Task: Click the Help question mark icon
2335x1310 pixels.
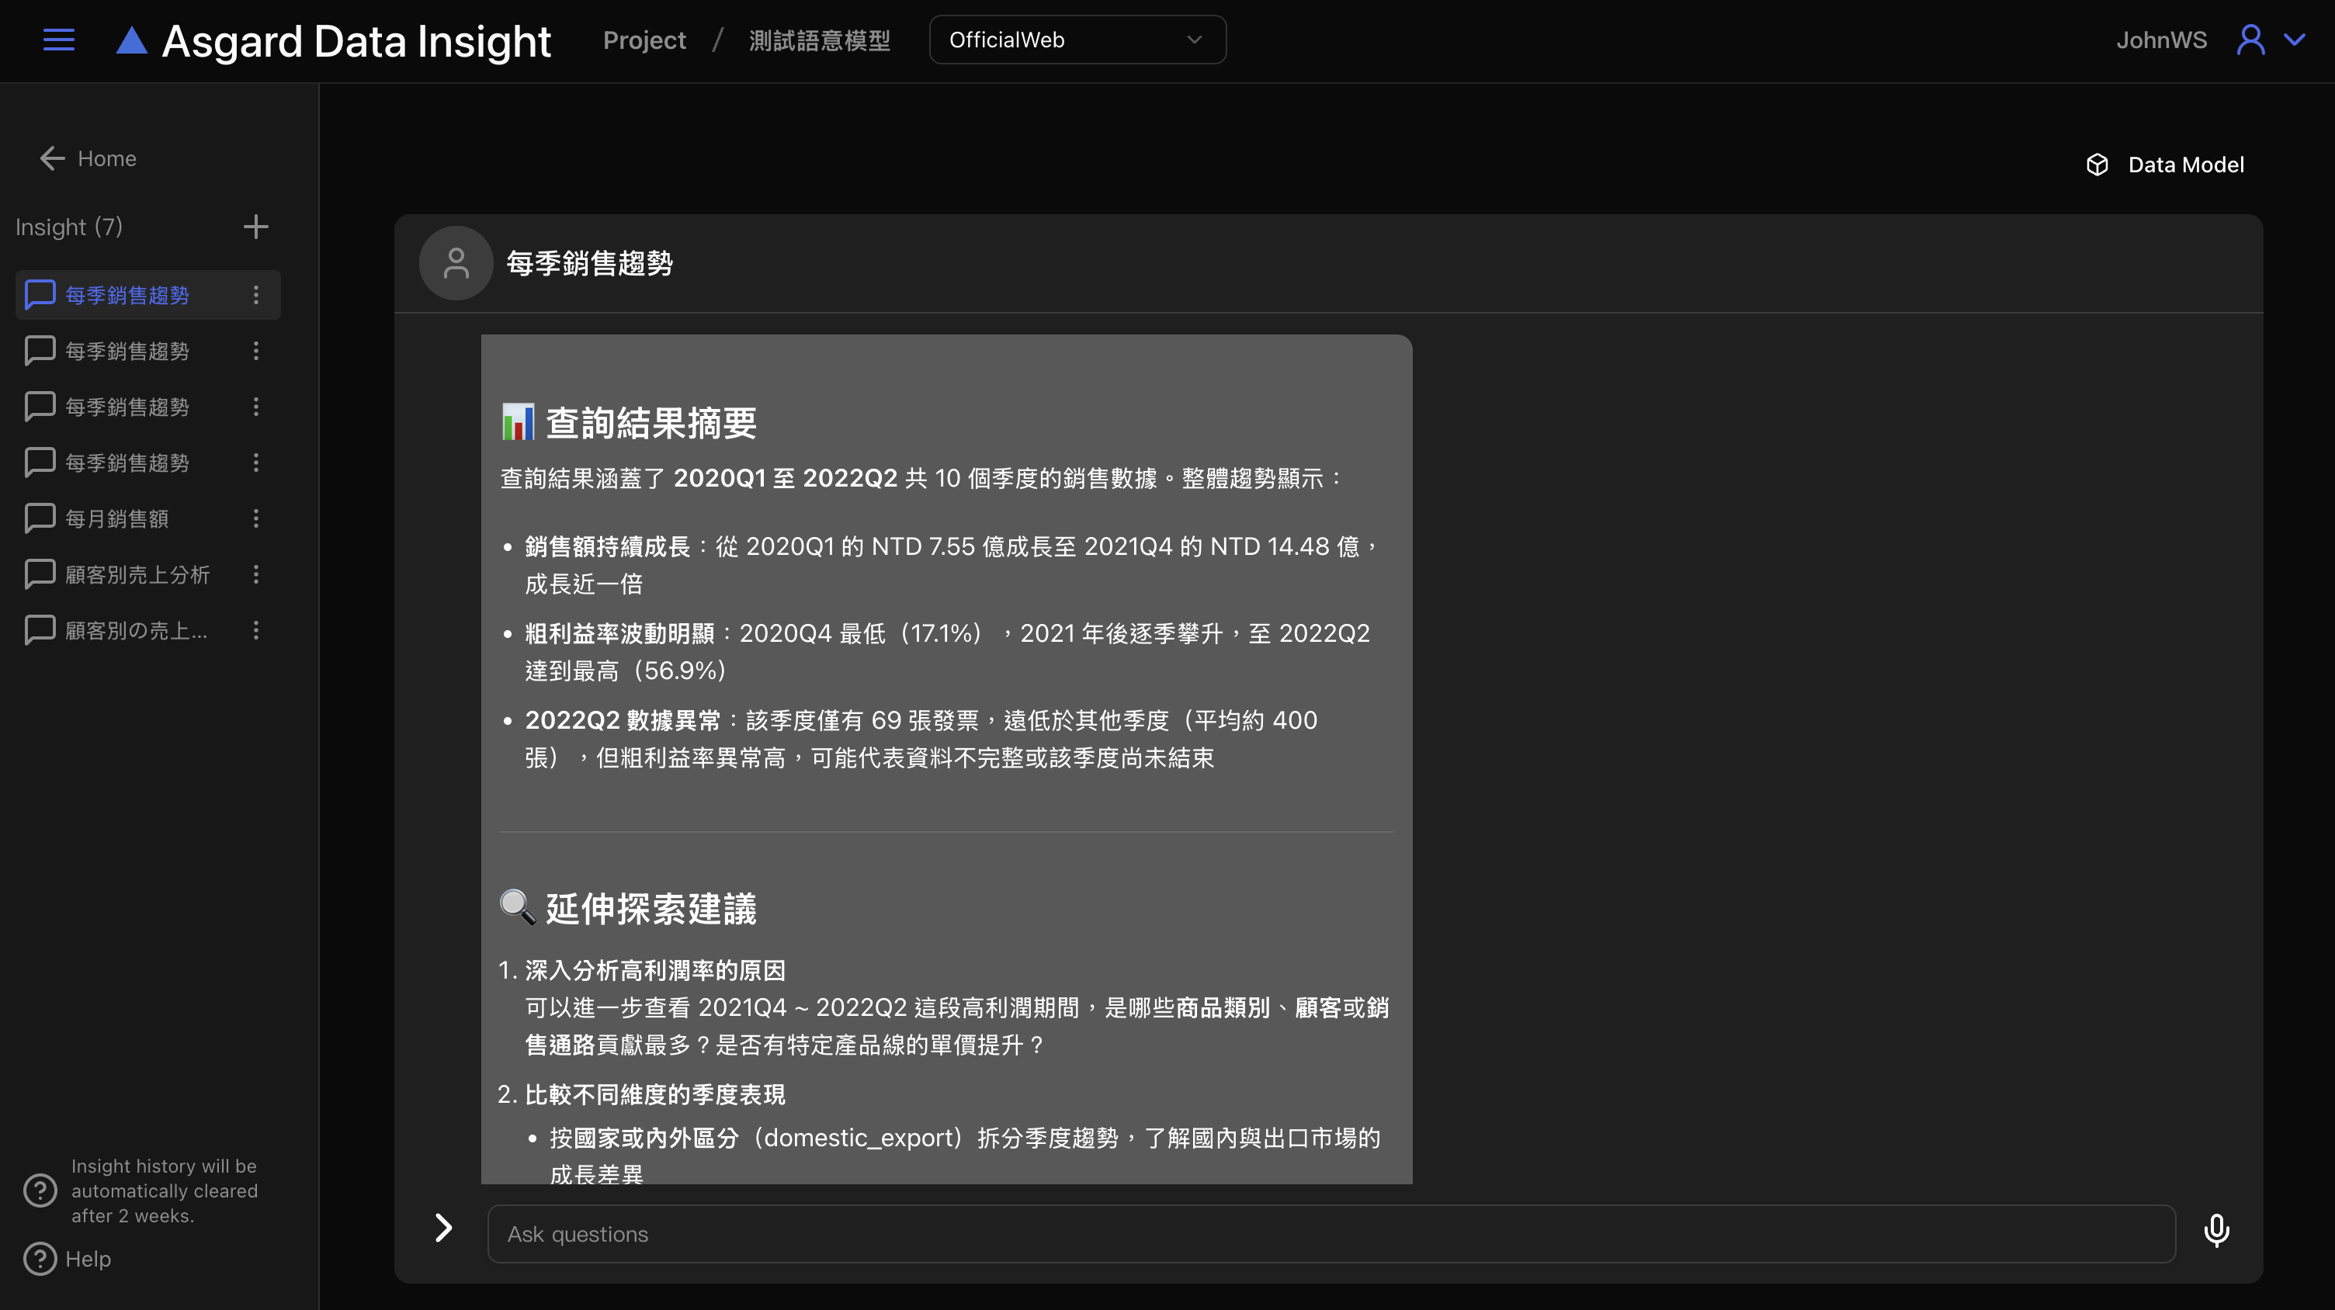Action: coord(40,1258)
